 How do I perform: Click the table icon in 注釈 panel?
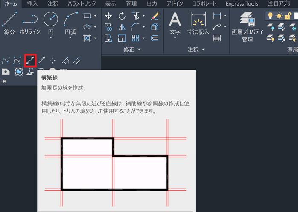[x=217, y=38]
